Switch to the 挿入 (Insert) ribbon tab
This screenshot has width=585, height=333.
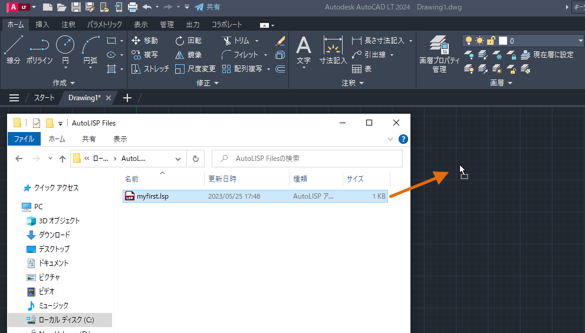42,25
